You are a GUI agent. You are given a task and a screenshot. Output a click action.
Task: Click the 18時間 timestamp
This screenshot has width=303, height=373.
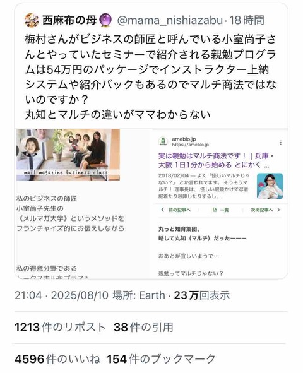(x=247, y=20)
